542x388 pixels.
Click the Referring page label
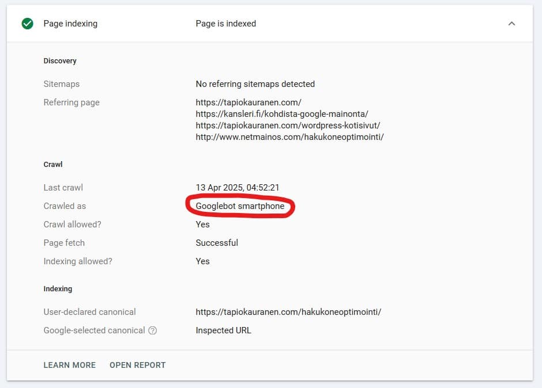71,102
